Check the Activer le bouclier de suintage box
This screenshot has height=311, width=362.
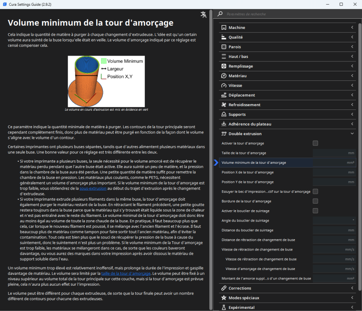316,211
